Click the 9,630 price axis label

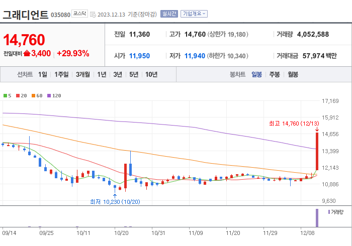330,201
